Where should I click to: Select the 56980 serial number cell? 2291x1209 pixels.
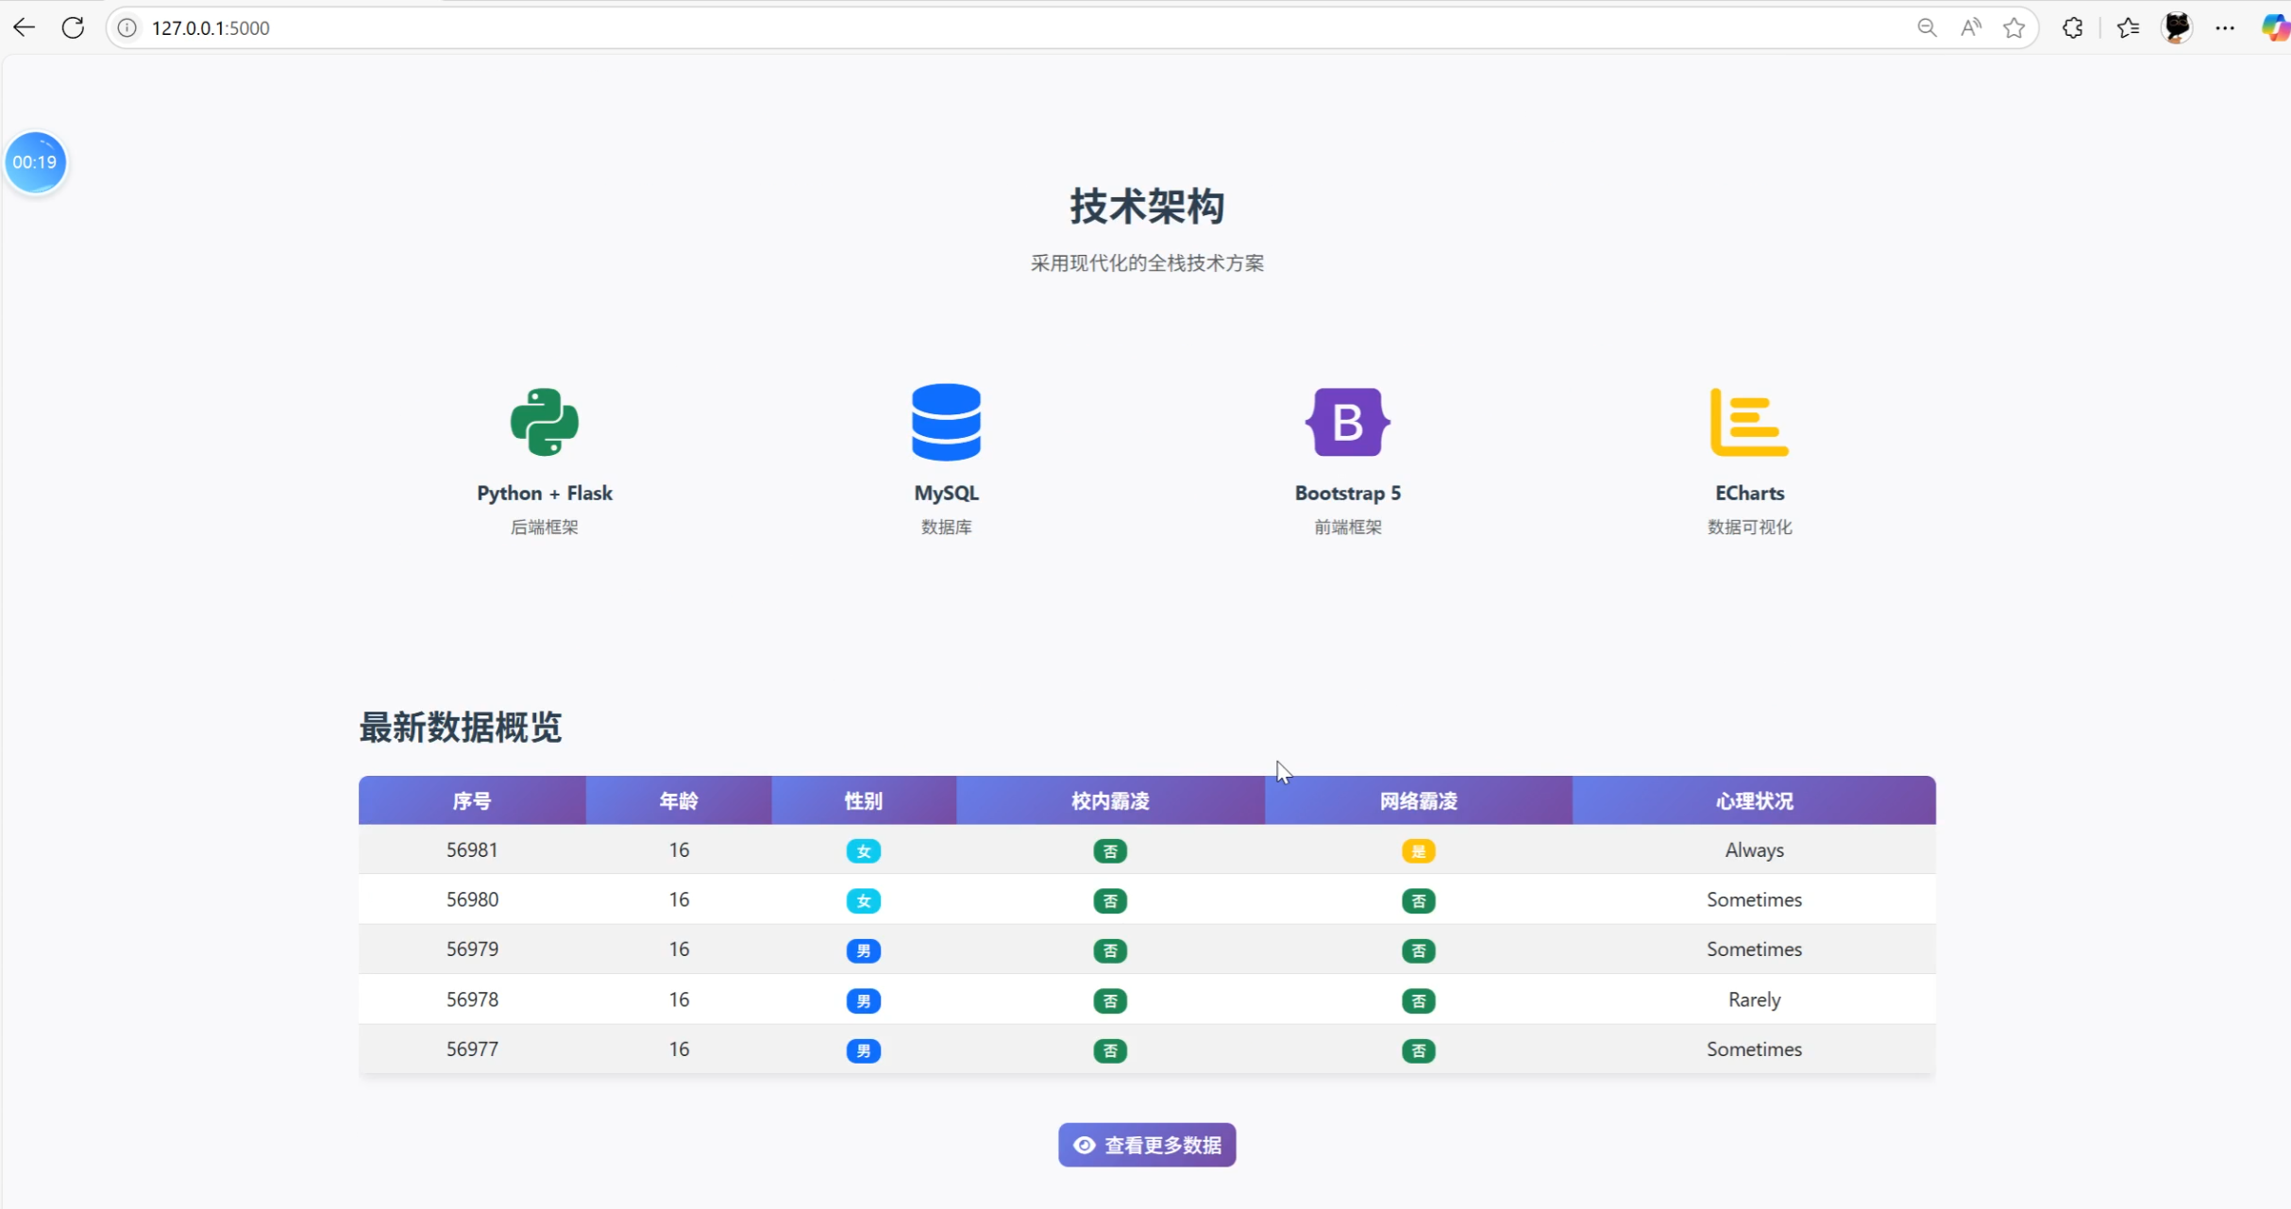tap(472, 899)
